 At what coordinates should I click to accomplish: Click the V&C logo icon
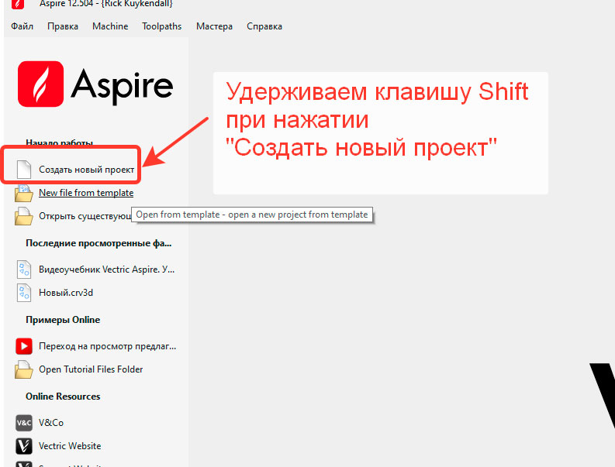point(24,423)
